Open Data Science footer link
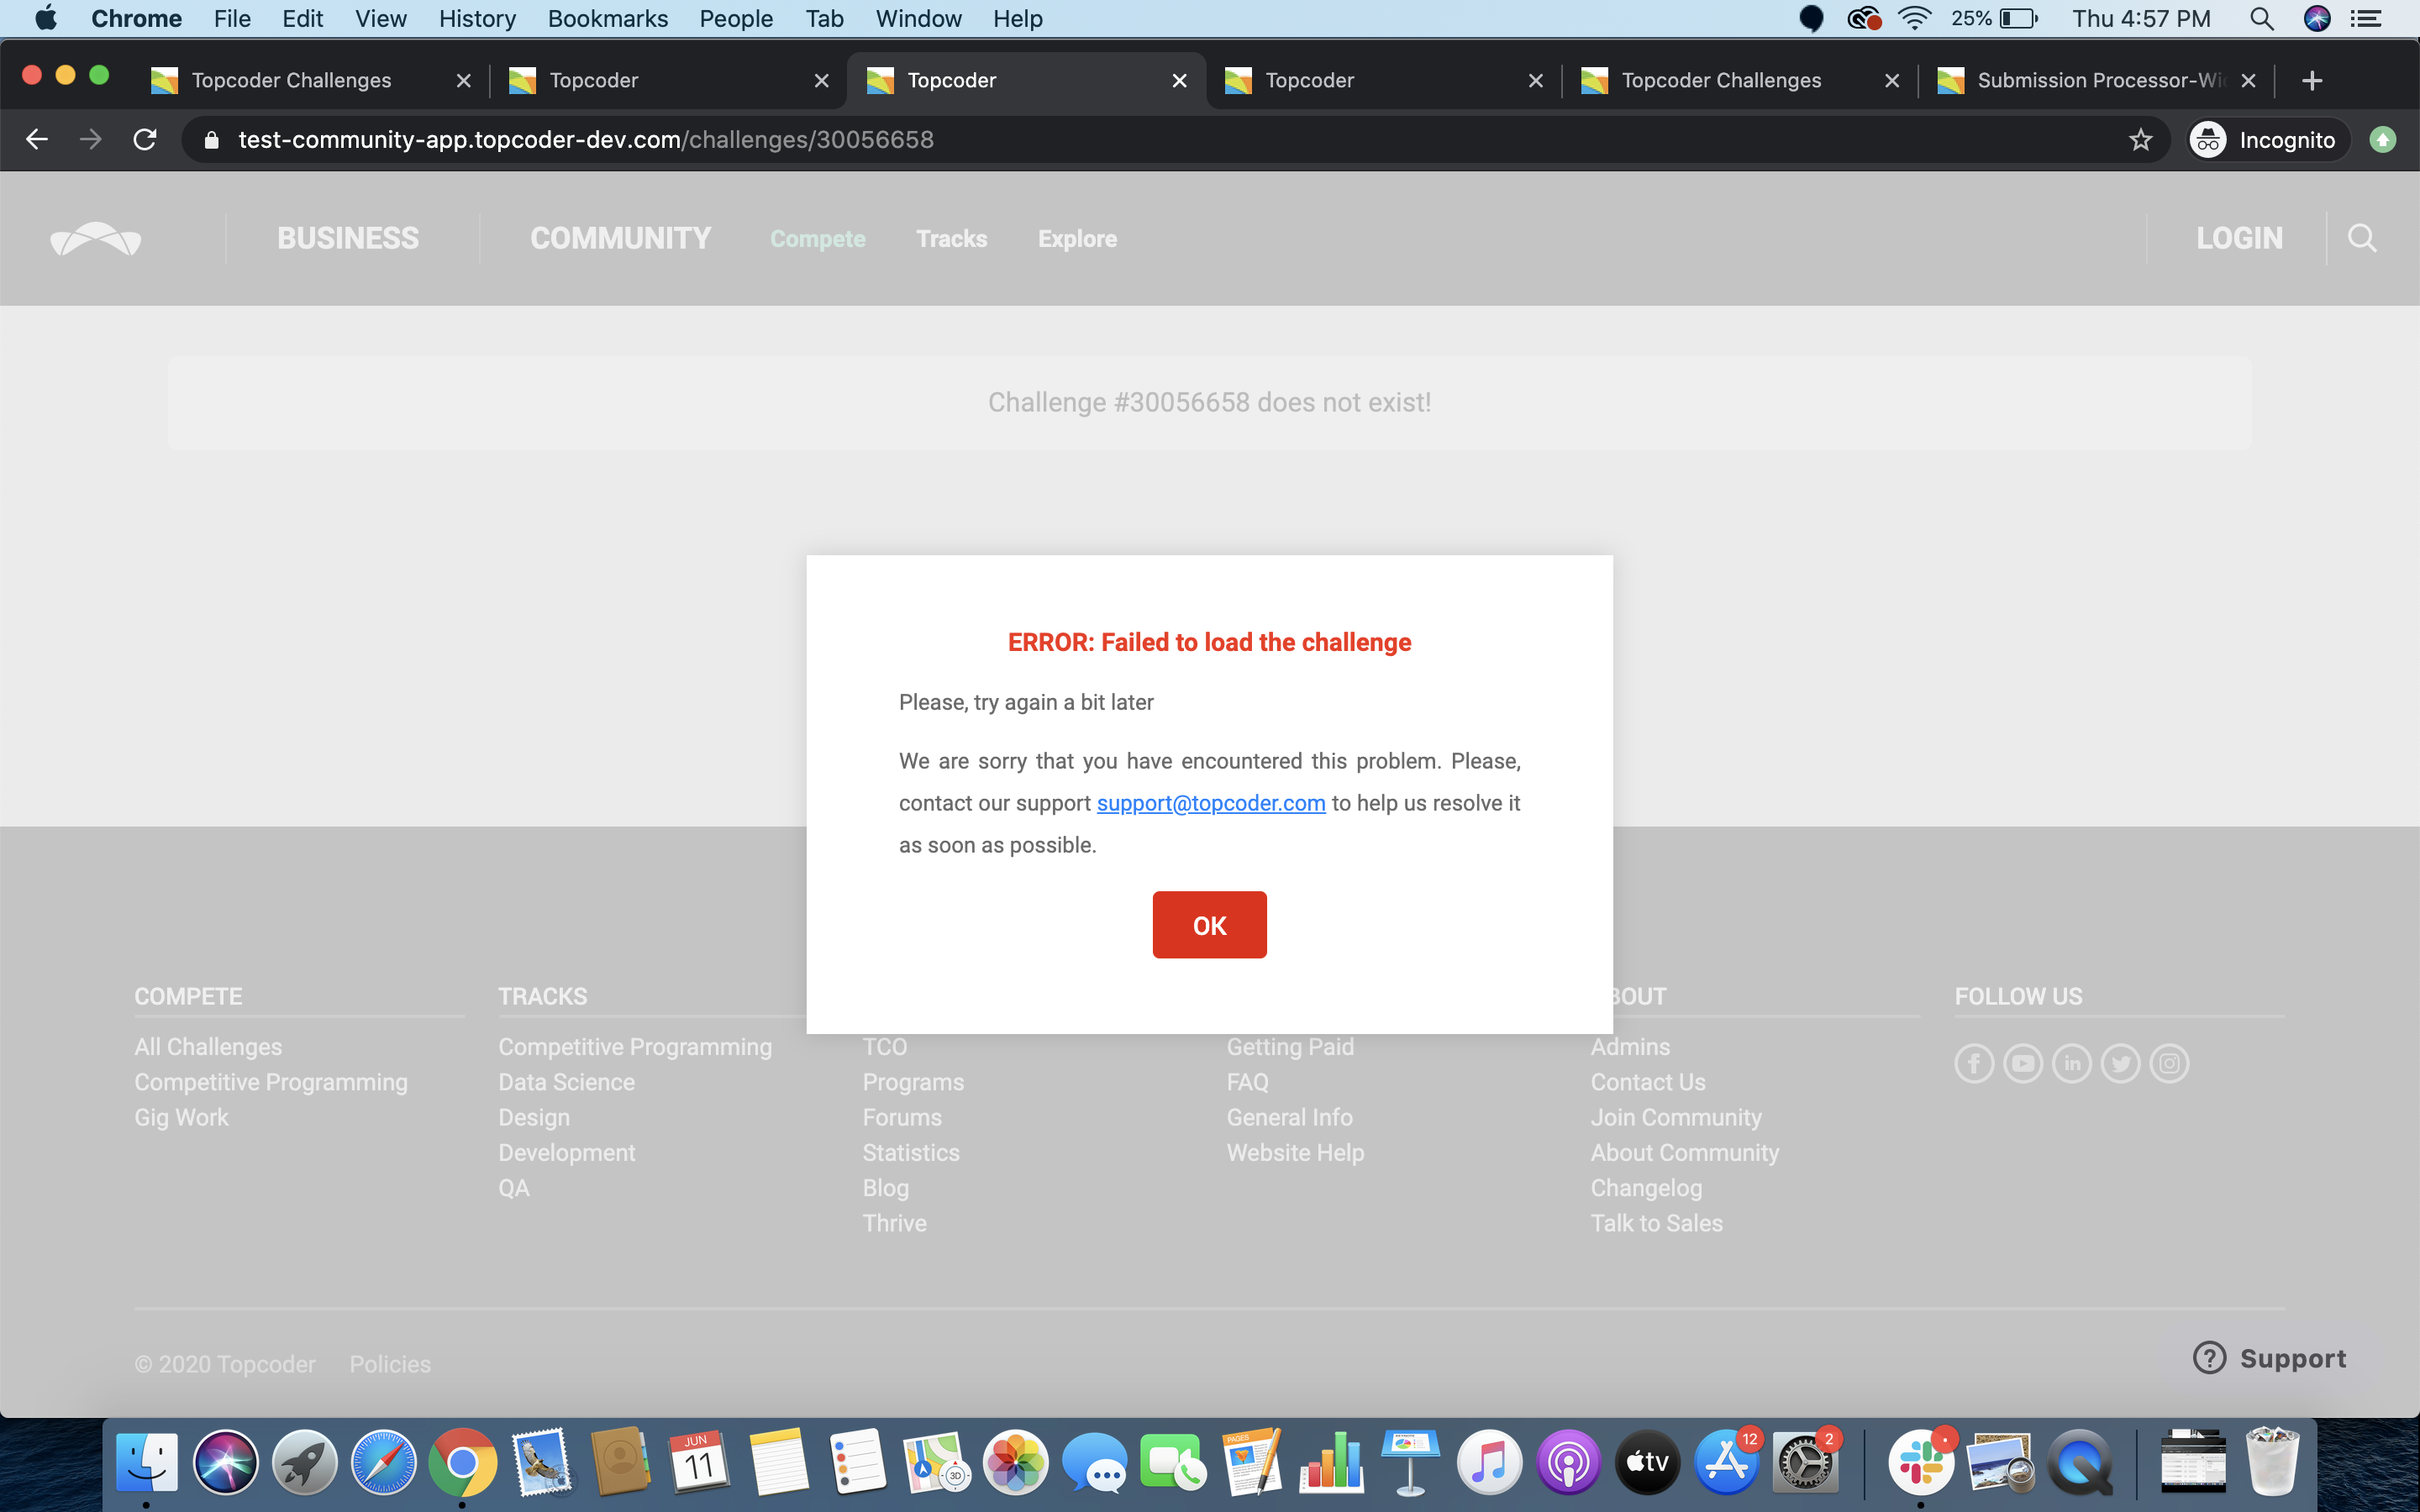2420x1512 pixels. tap(566, 1082)
